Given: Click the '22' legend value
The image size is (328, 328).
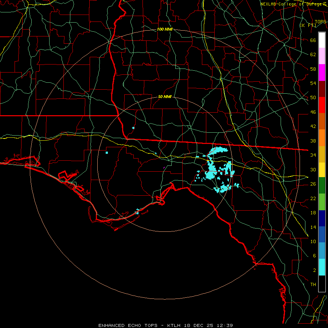Looking at the screenshot, I should coord(313,198).
